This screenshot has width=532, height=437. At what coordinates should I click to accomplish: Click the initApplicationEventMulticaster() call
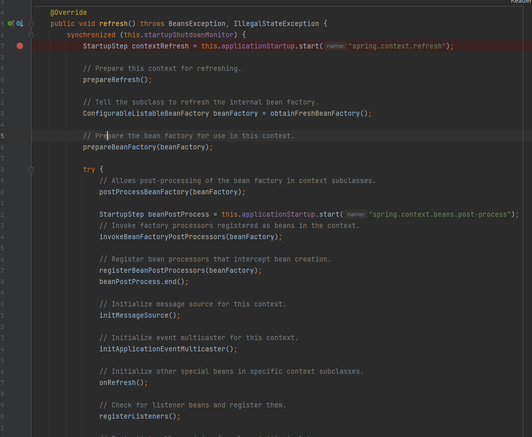(166, 349)
